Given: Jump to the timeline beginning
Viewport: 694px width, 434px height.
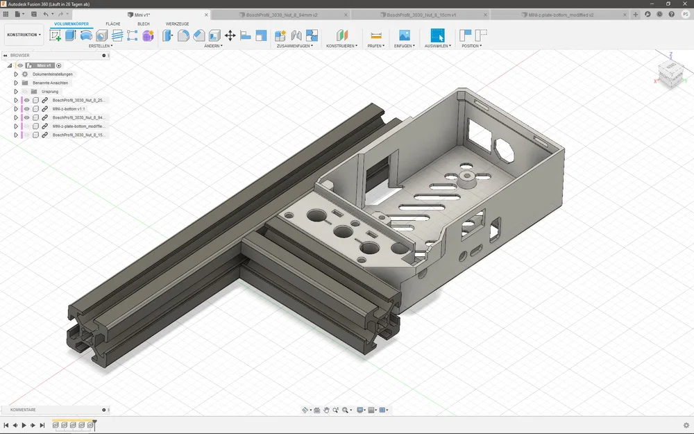Looking at the screenshot, I should 6,425.
